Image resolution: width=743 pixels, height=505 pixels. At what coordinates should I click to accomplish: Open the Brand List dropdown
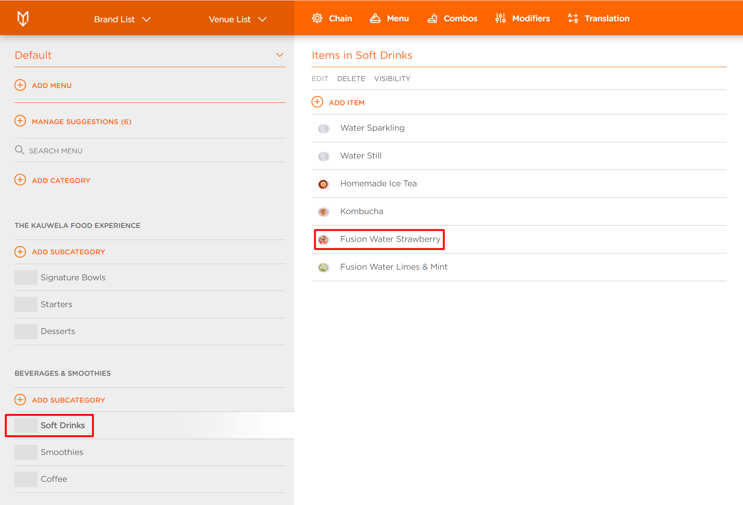click(x=122, y=19)
